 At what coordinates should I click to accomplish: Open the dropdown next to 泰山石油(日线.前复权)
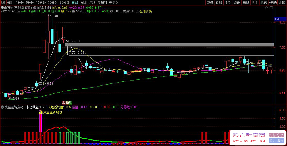point(35,8)
